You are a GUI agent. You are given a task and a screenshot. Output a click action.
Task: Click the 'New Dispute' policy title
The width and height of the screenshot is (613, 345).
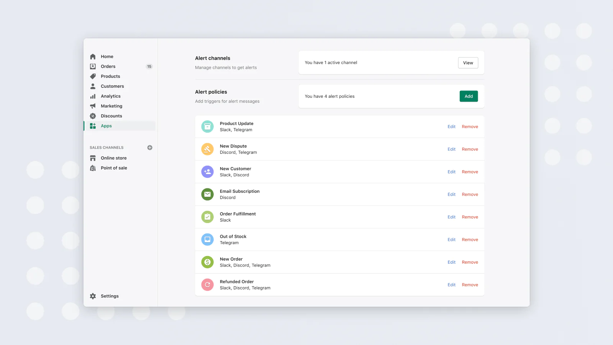[233, 146]
